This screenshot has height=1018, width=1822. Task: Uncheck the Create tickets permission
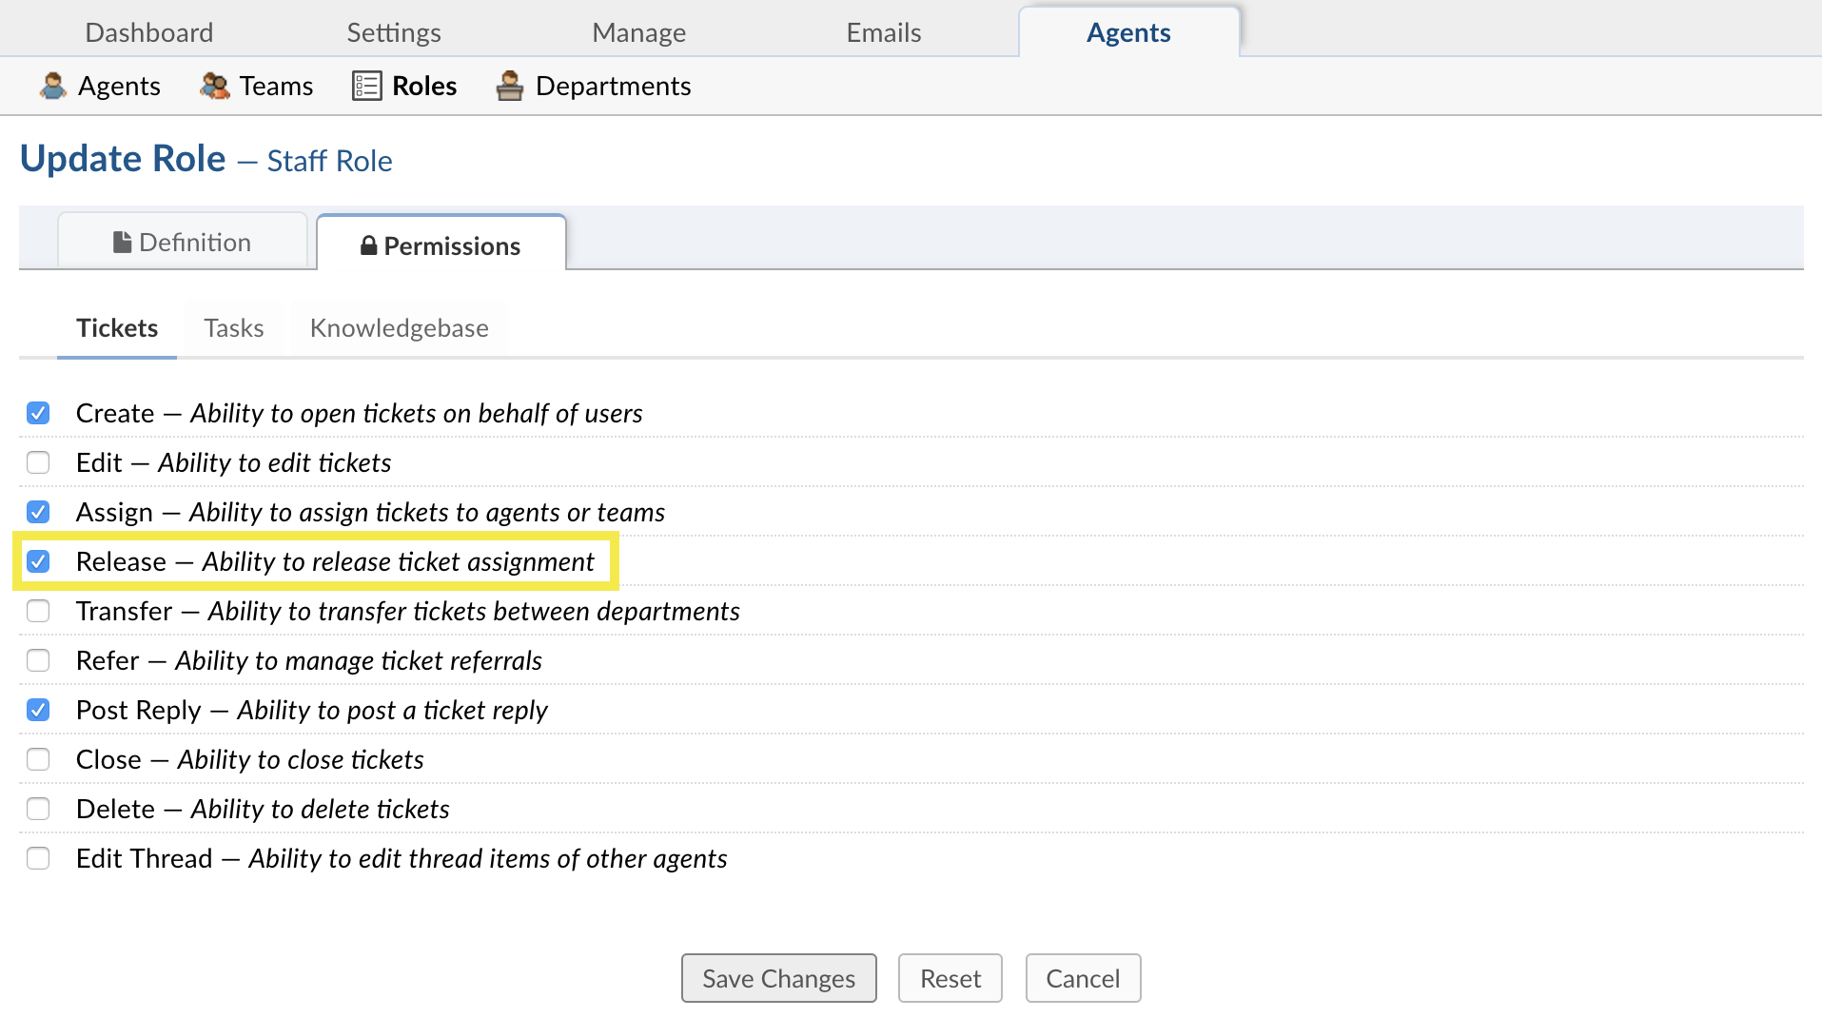pyautogui.click(x=38, y=413)
